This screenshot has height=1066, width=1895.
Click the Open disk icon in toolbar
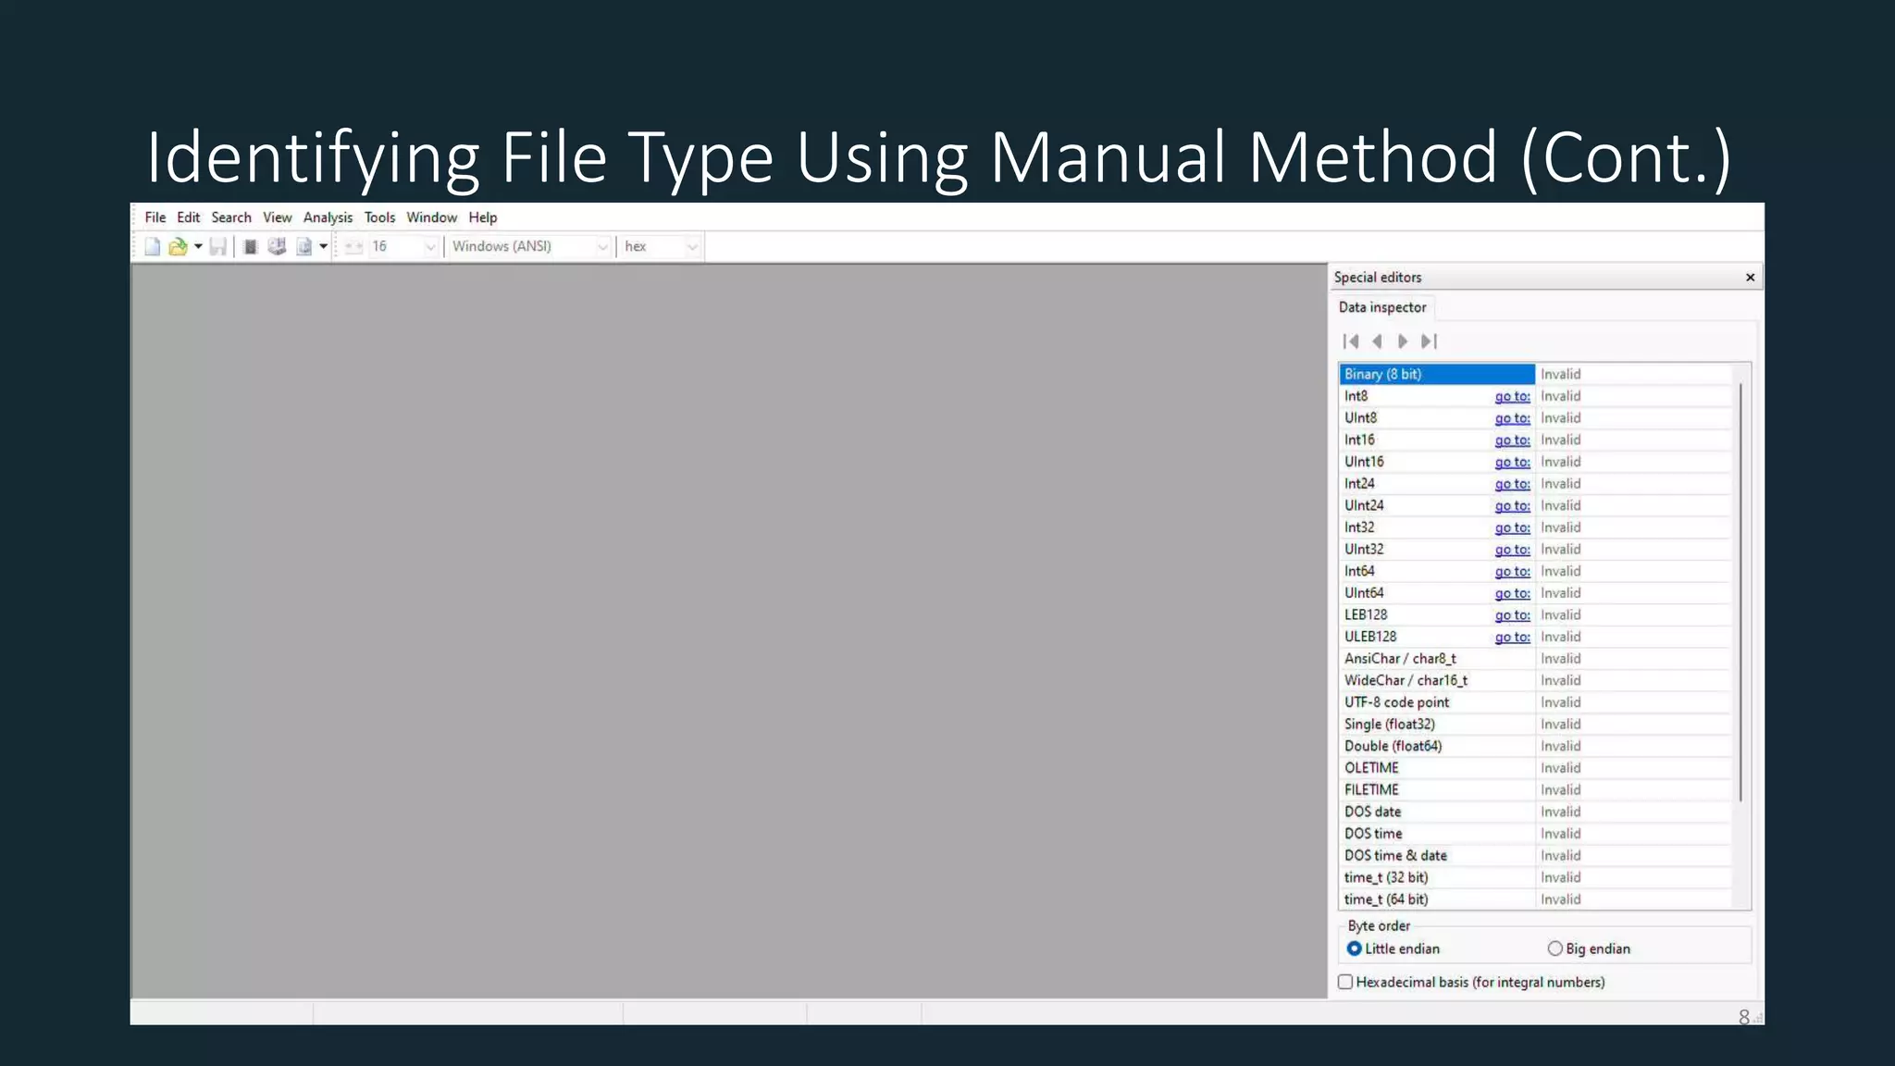click(x=277, y=246)
